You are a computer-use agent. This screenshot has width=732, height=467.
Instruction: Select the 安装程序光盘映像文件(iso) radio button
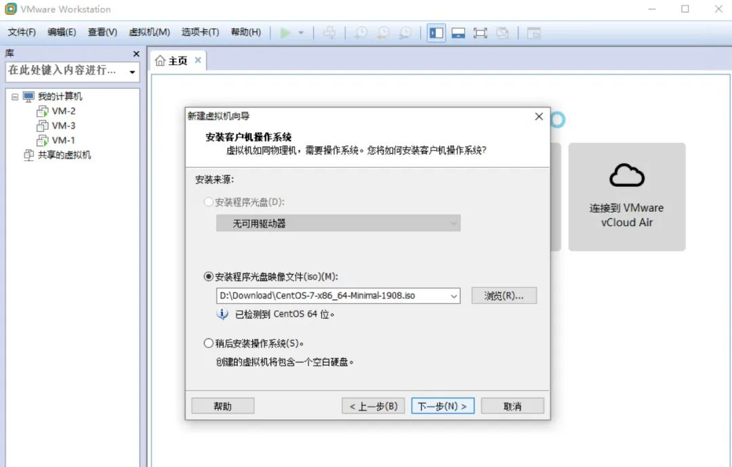click(x=209, y=277)
